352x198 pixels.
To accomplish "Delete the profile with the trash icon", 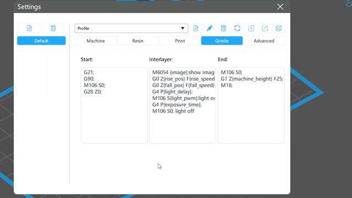I will [223, 28].
